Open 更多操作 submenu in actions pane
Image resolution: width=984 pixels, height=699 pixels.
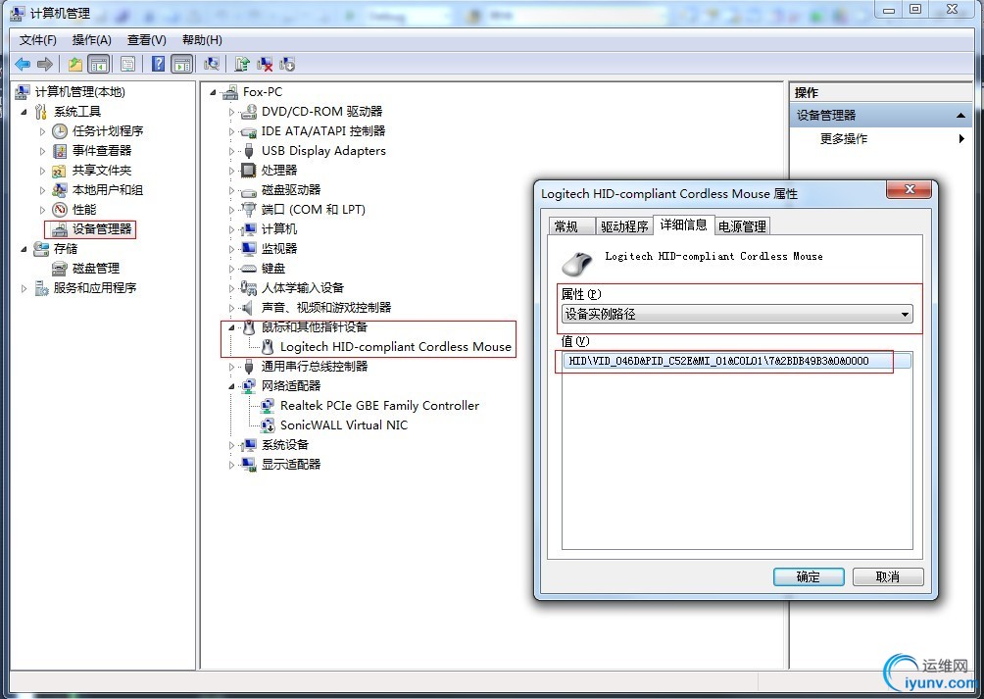coord(844,138)
